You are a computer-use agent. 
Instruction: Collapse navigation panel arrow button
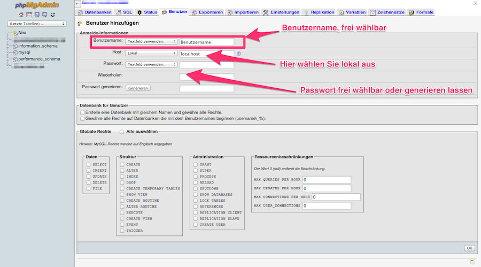tap(77, 4)
